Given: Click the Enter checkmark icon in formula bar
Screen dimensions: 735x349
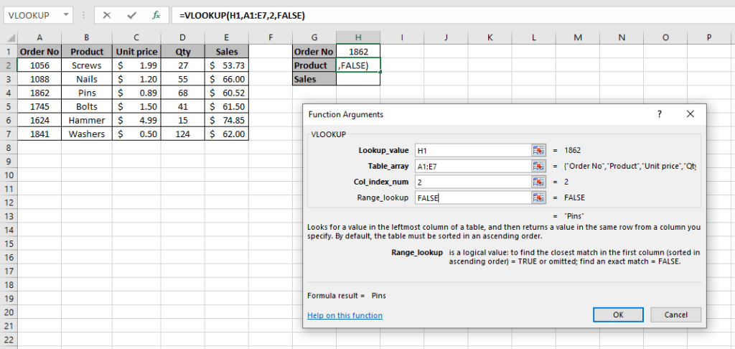Looking at the screenshot, I should click(x=132, y=15).
